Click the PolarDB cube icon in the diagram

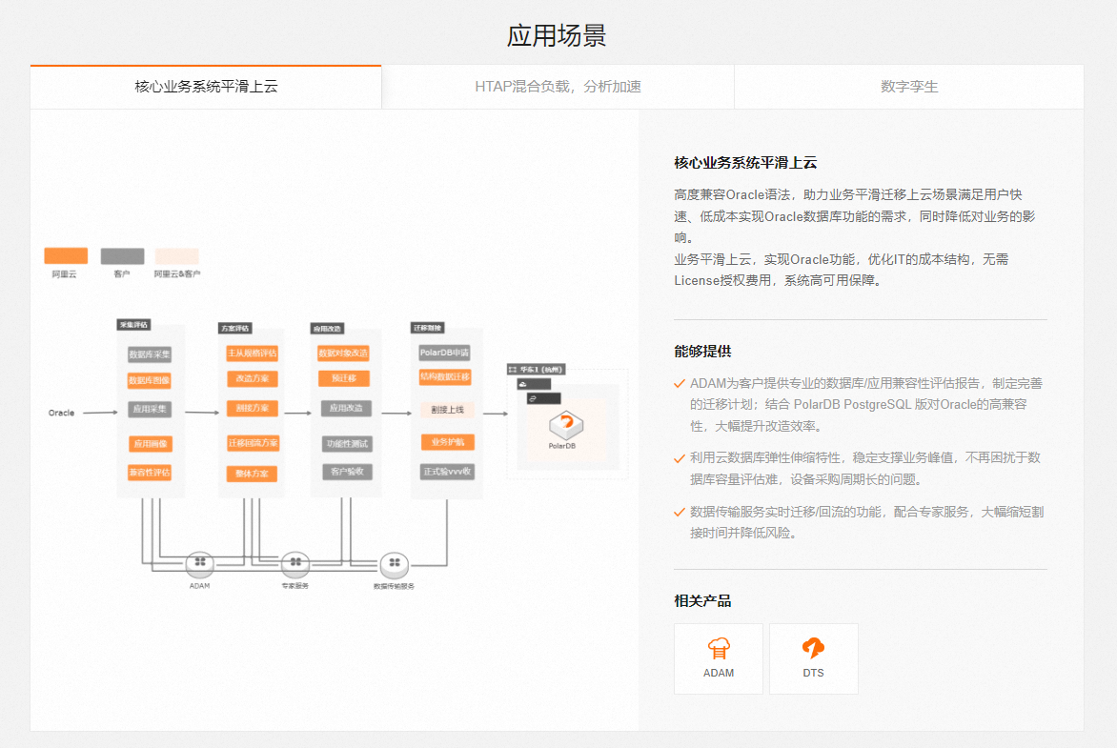pos(566,427)
